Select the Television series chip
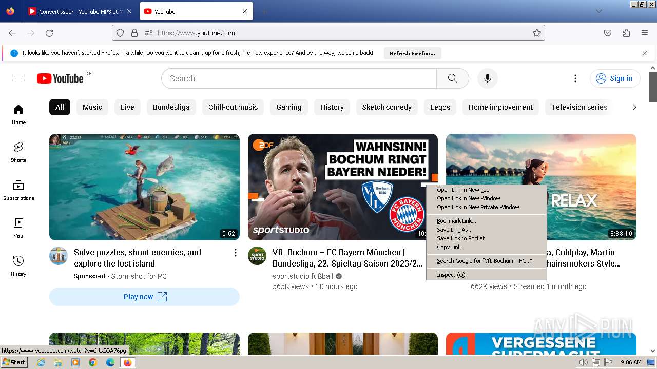This screenshot has width=657, height=369. coord(579,107)
